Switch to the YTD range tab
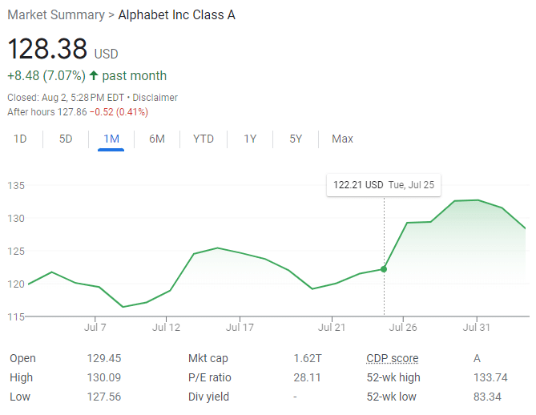Viewport: 536px width, 415px height. coord(204,139)
